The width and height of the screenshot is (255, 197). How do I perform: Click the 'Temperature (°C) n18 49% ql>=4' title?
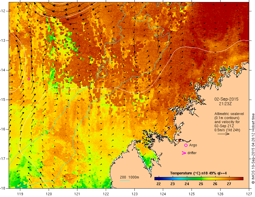point(198,173)
